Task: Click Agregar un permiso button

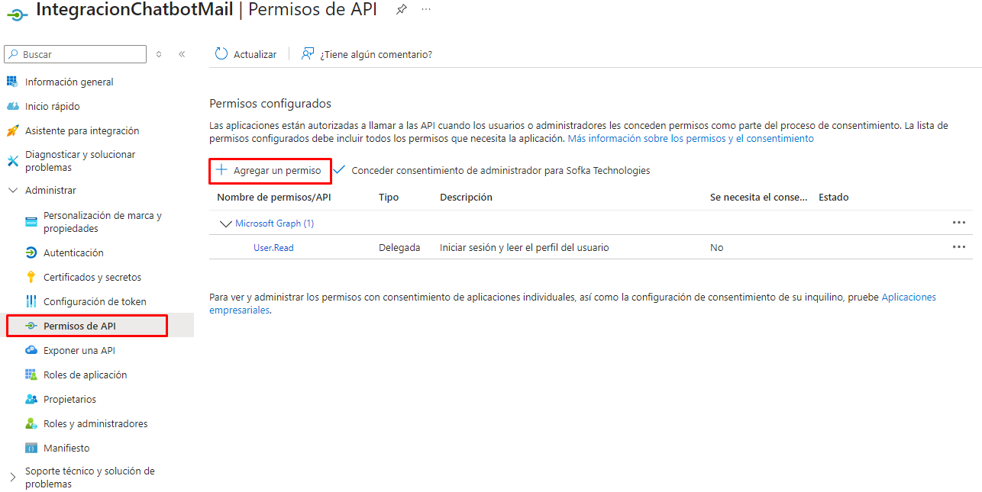Action: coord(270,171)
